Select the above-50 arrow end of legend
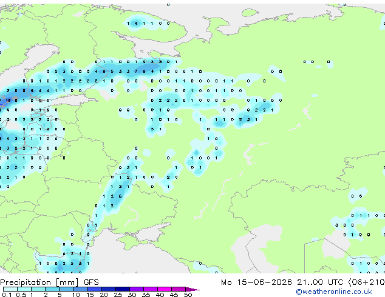 pyautogui.click(x=192, y=289)
